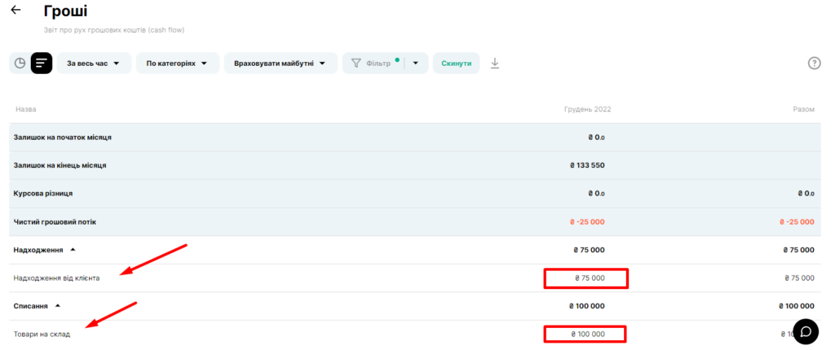Select the list view icon
Screen dimensions: 835x350
point(41,63)
